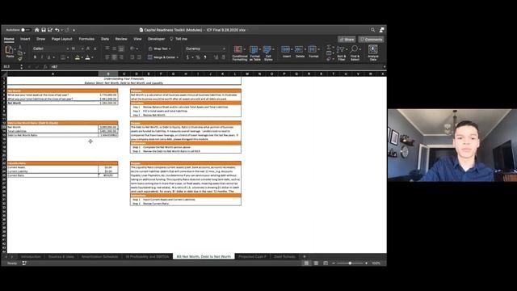The image size is (517, 291).
Task: Click the Share button
Action: tap(347, 40)
